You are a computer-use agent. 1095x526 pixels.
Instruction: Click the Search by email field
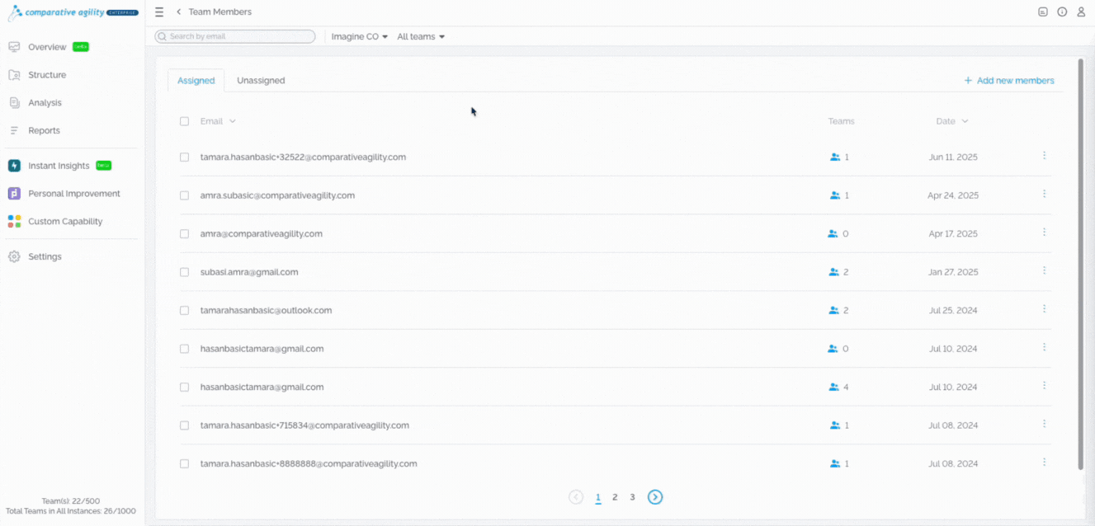tap(235, 36)
